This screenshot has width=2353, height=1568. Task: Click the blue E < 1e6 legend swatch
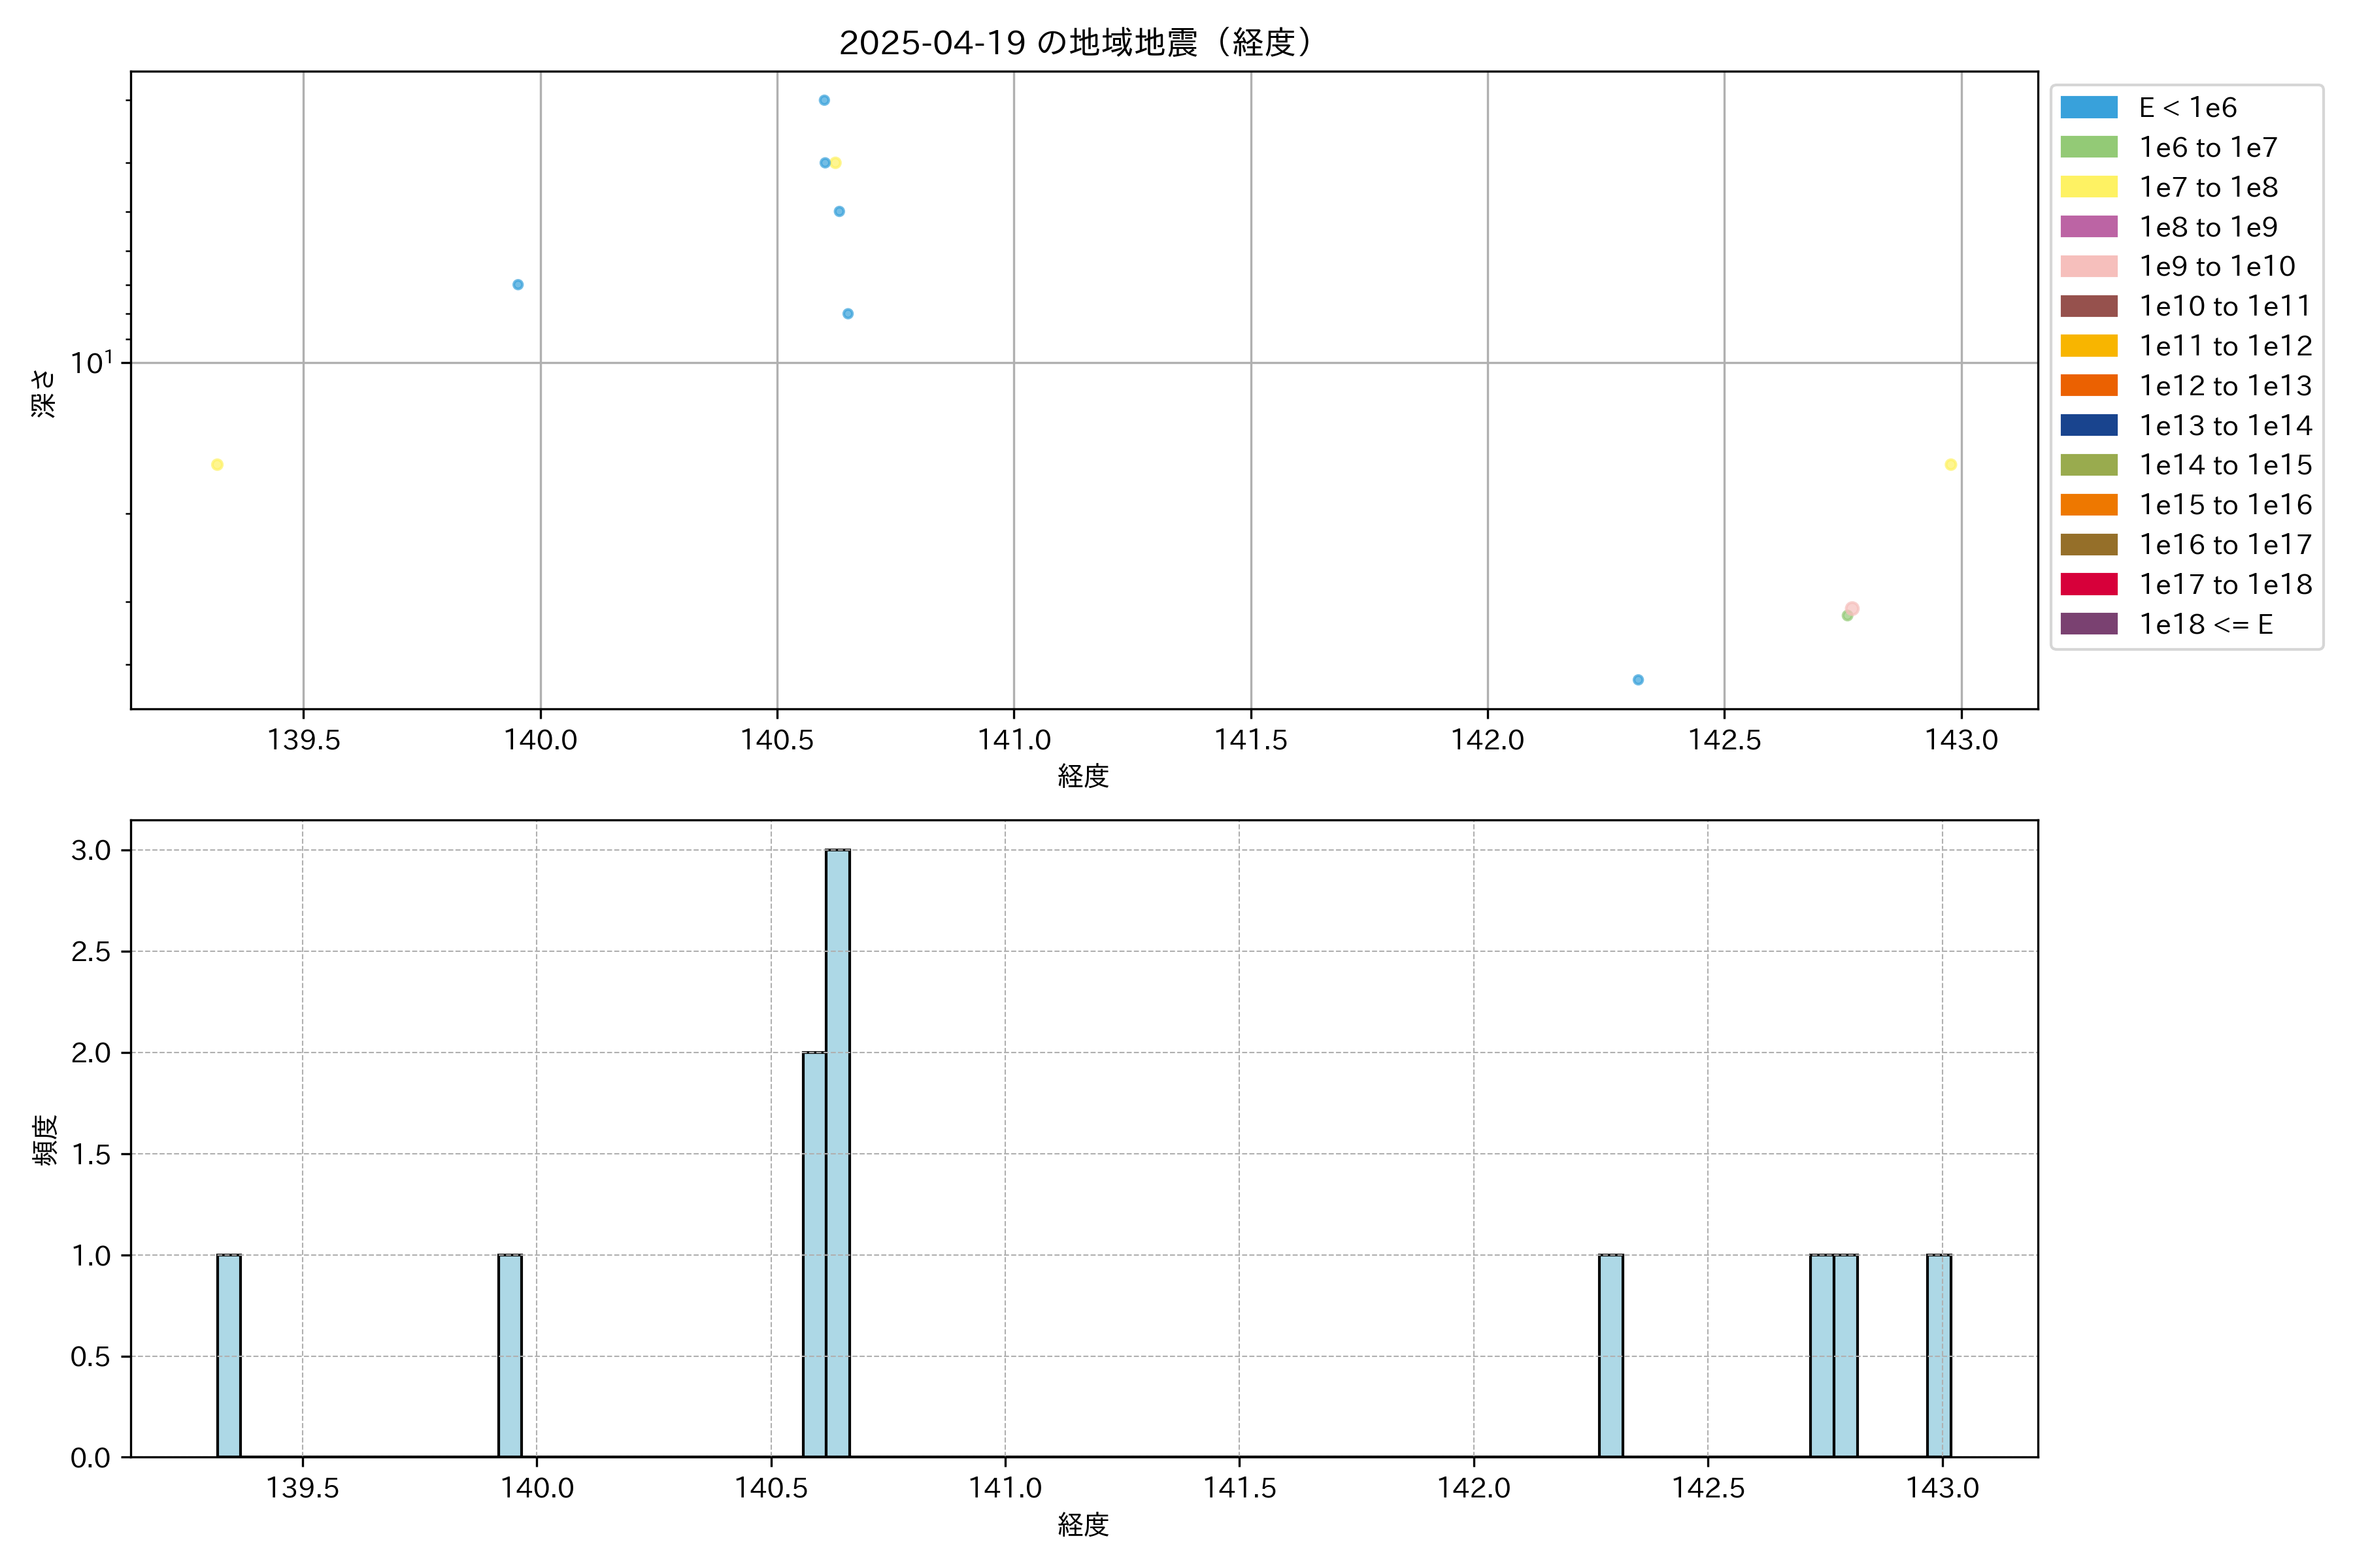tap(2088, 108)
